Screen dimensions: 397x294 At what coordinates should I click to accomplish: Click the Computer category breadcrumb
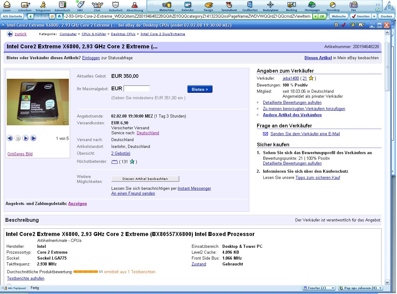tap(68, 34)
